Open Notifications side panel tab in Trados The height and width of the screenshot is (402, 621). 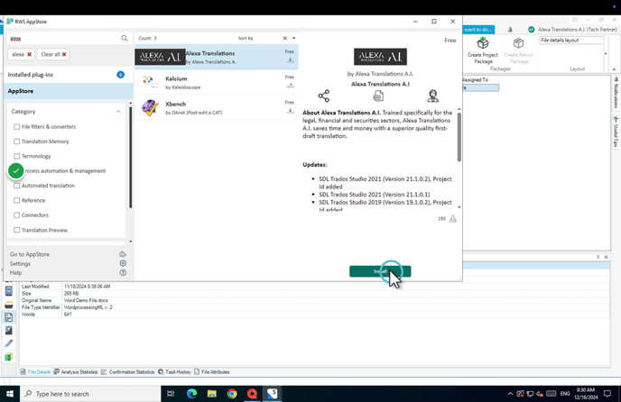[x=616, y=94]
